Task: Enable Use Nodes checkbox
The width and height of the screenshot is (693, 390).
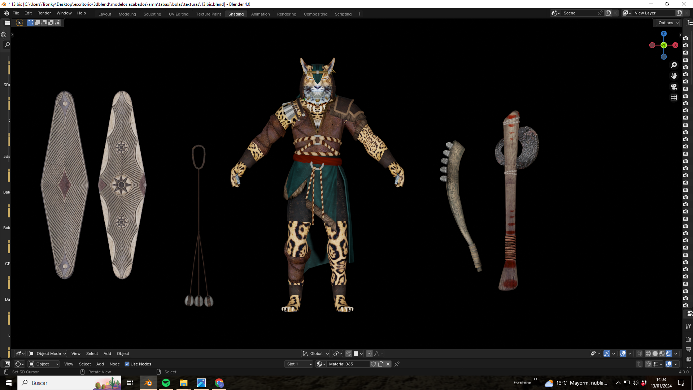Action: [x=127, y=364]
